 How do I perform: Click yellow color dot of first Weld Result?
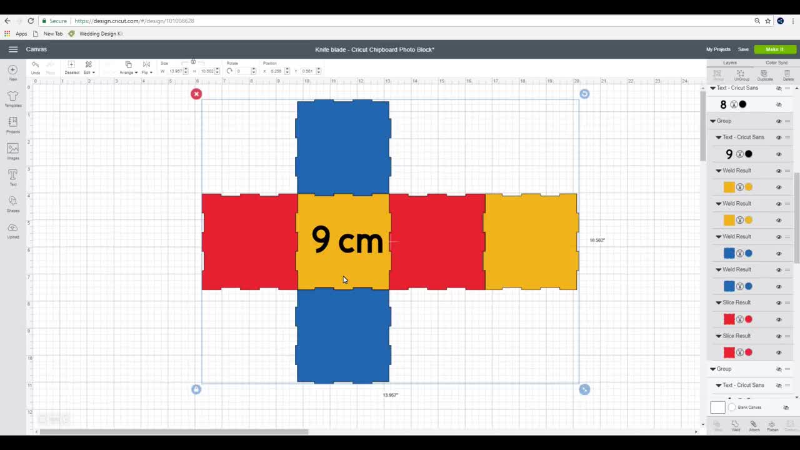point(749,187)
